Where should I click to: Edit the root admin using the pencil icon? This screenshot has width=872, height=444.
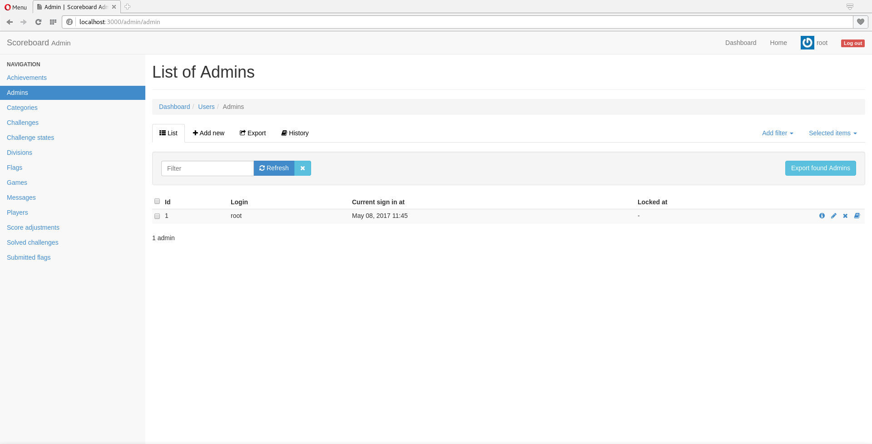click(x=834, y=216)
